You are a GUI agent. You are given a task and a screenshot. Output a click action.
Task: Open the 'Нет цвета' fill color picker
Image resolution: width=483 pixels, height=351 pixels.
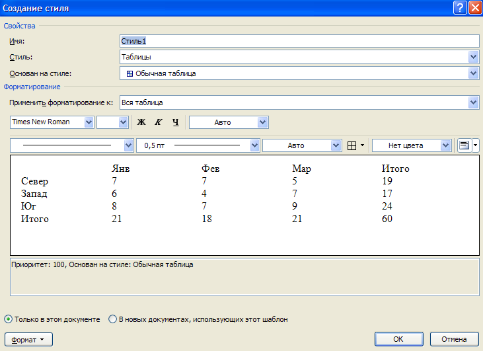coord(446,145)
